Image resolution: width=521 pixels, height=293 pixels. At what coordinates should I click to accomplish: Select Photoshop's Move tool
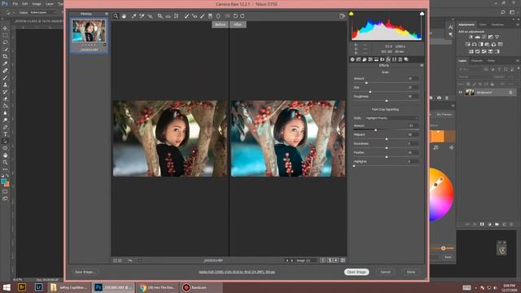(5, 28)
